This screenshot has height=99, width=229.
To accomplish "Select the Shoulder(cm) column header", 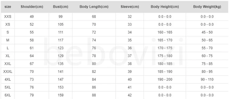I will [32, 7].
